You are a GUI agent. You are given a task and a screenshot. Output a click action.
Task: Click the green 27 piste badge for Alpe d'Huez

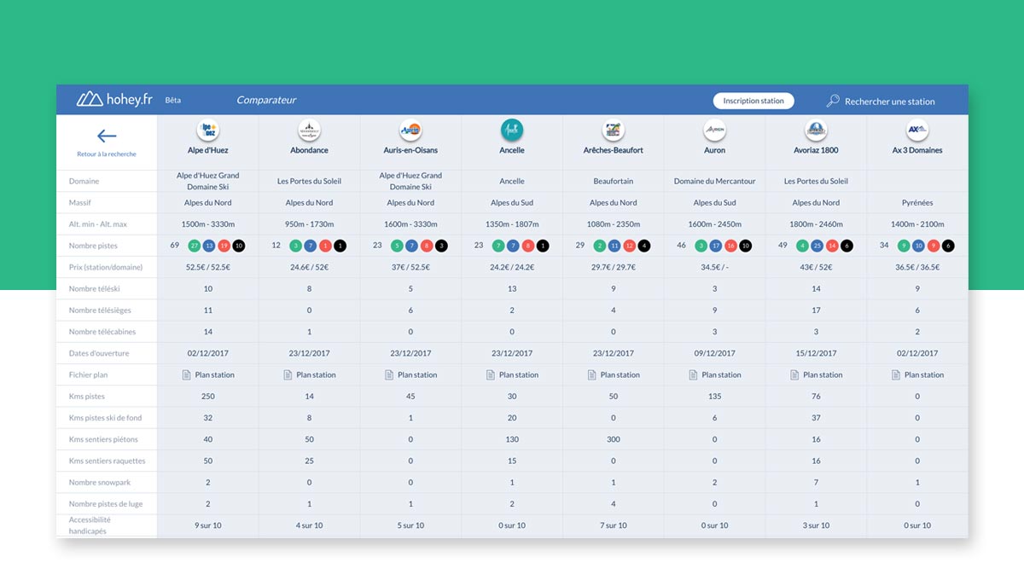pyautogui.click(x=195, y=246)
